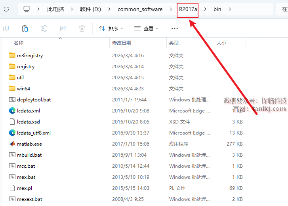288x206 pixels.
Task: Click the paste clipboard toolbar icon
Action: pos(25,28)
